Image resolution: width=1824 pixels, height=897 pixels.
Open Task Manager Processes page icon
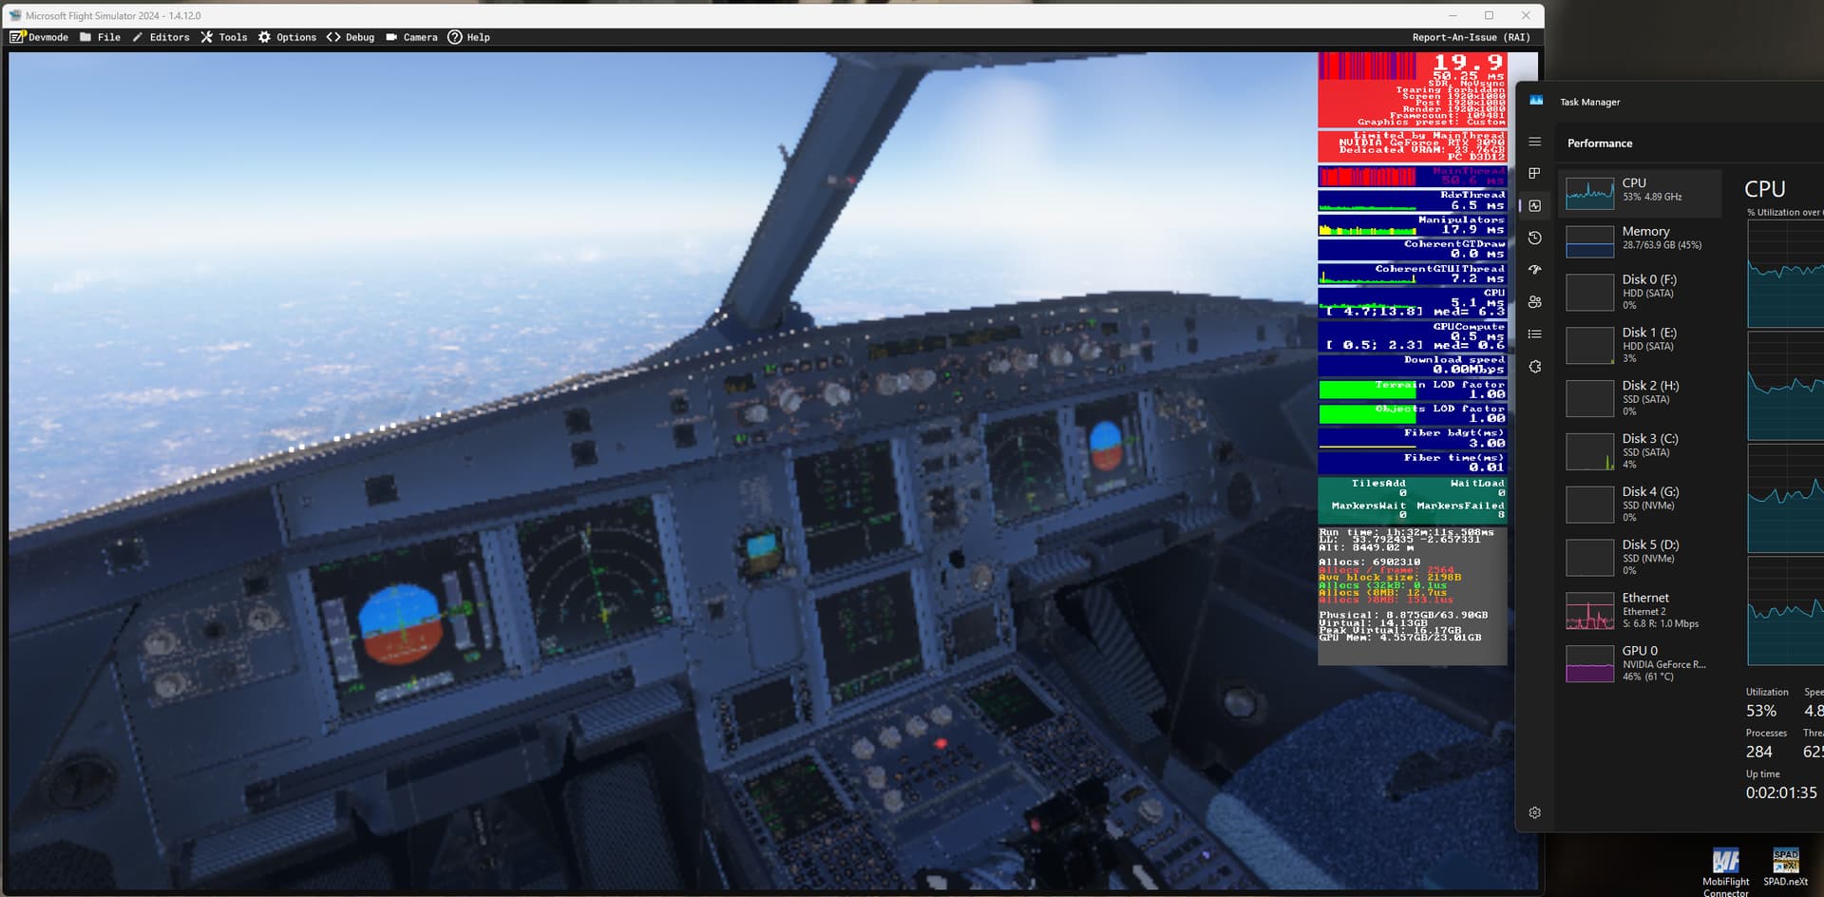[1534, 173]
